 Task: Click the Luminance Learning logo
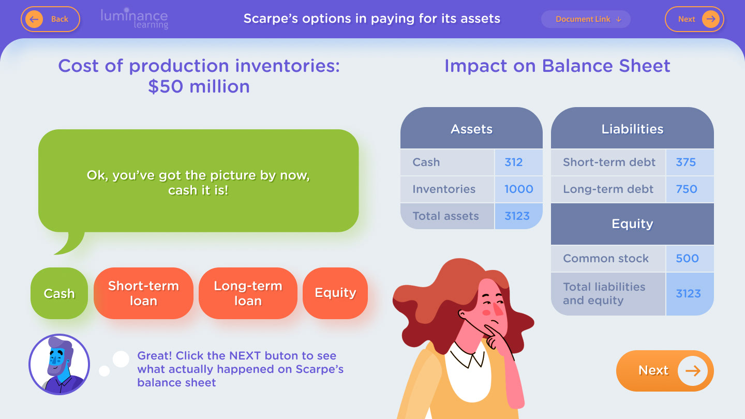135,19
